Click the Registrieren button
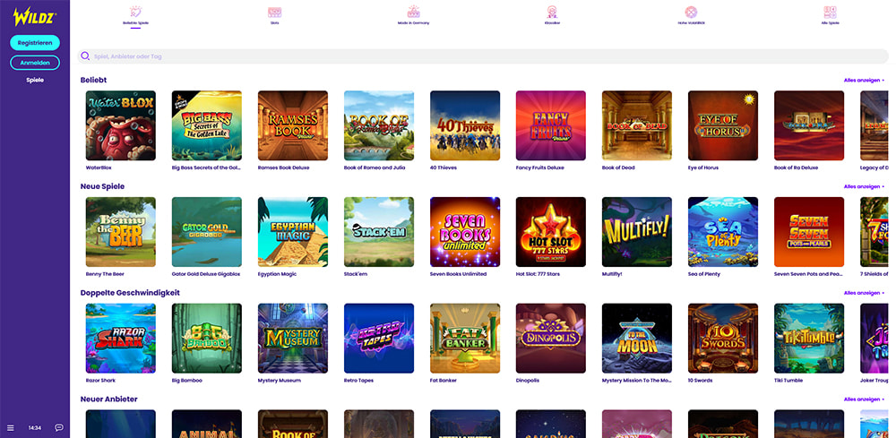This screenshot has height=438, width=896. [x=35, y=42]
